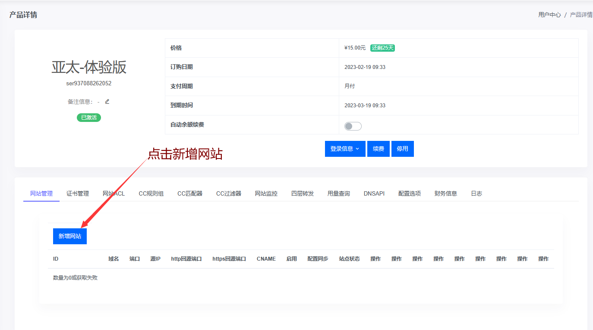The image size is (593, 330).
Task: Switch to the CC规则组 tab
Action: [x=151, y=193]
